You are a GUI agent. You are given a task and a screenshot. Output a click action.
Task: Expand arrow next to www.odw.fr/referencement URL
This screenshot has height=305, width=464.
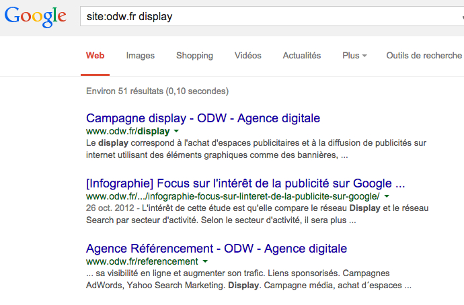tap(205, 261)
